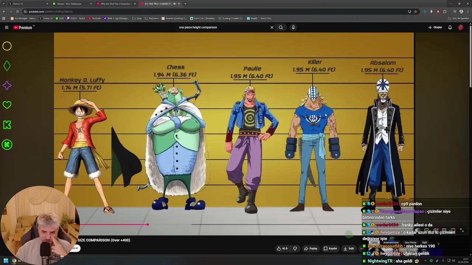Install app icon in address bar
The height and width of the screenshot is (265, 472).
point(409,11)
